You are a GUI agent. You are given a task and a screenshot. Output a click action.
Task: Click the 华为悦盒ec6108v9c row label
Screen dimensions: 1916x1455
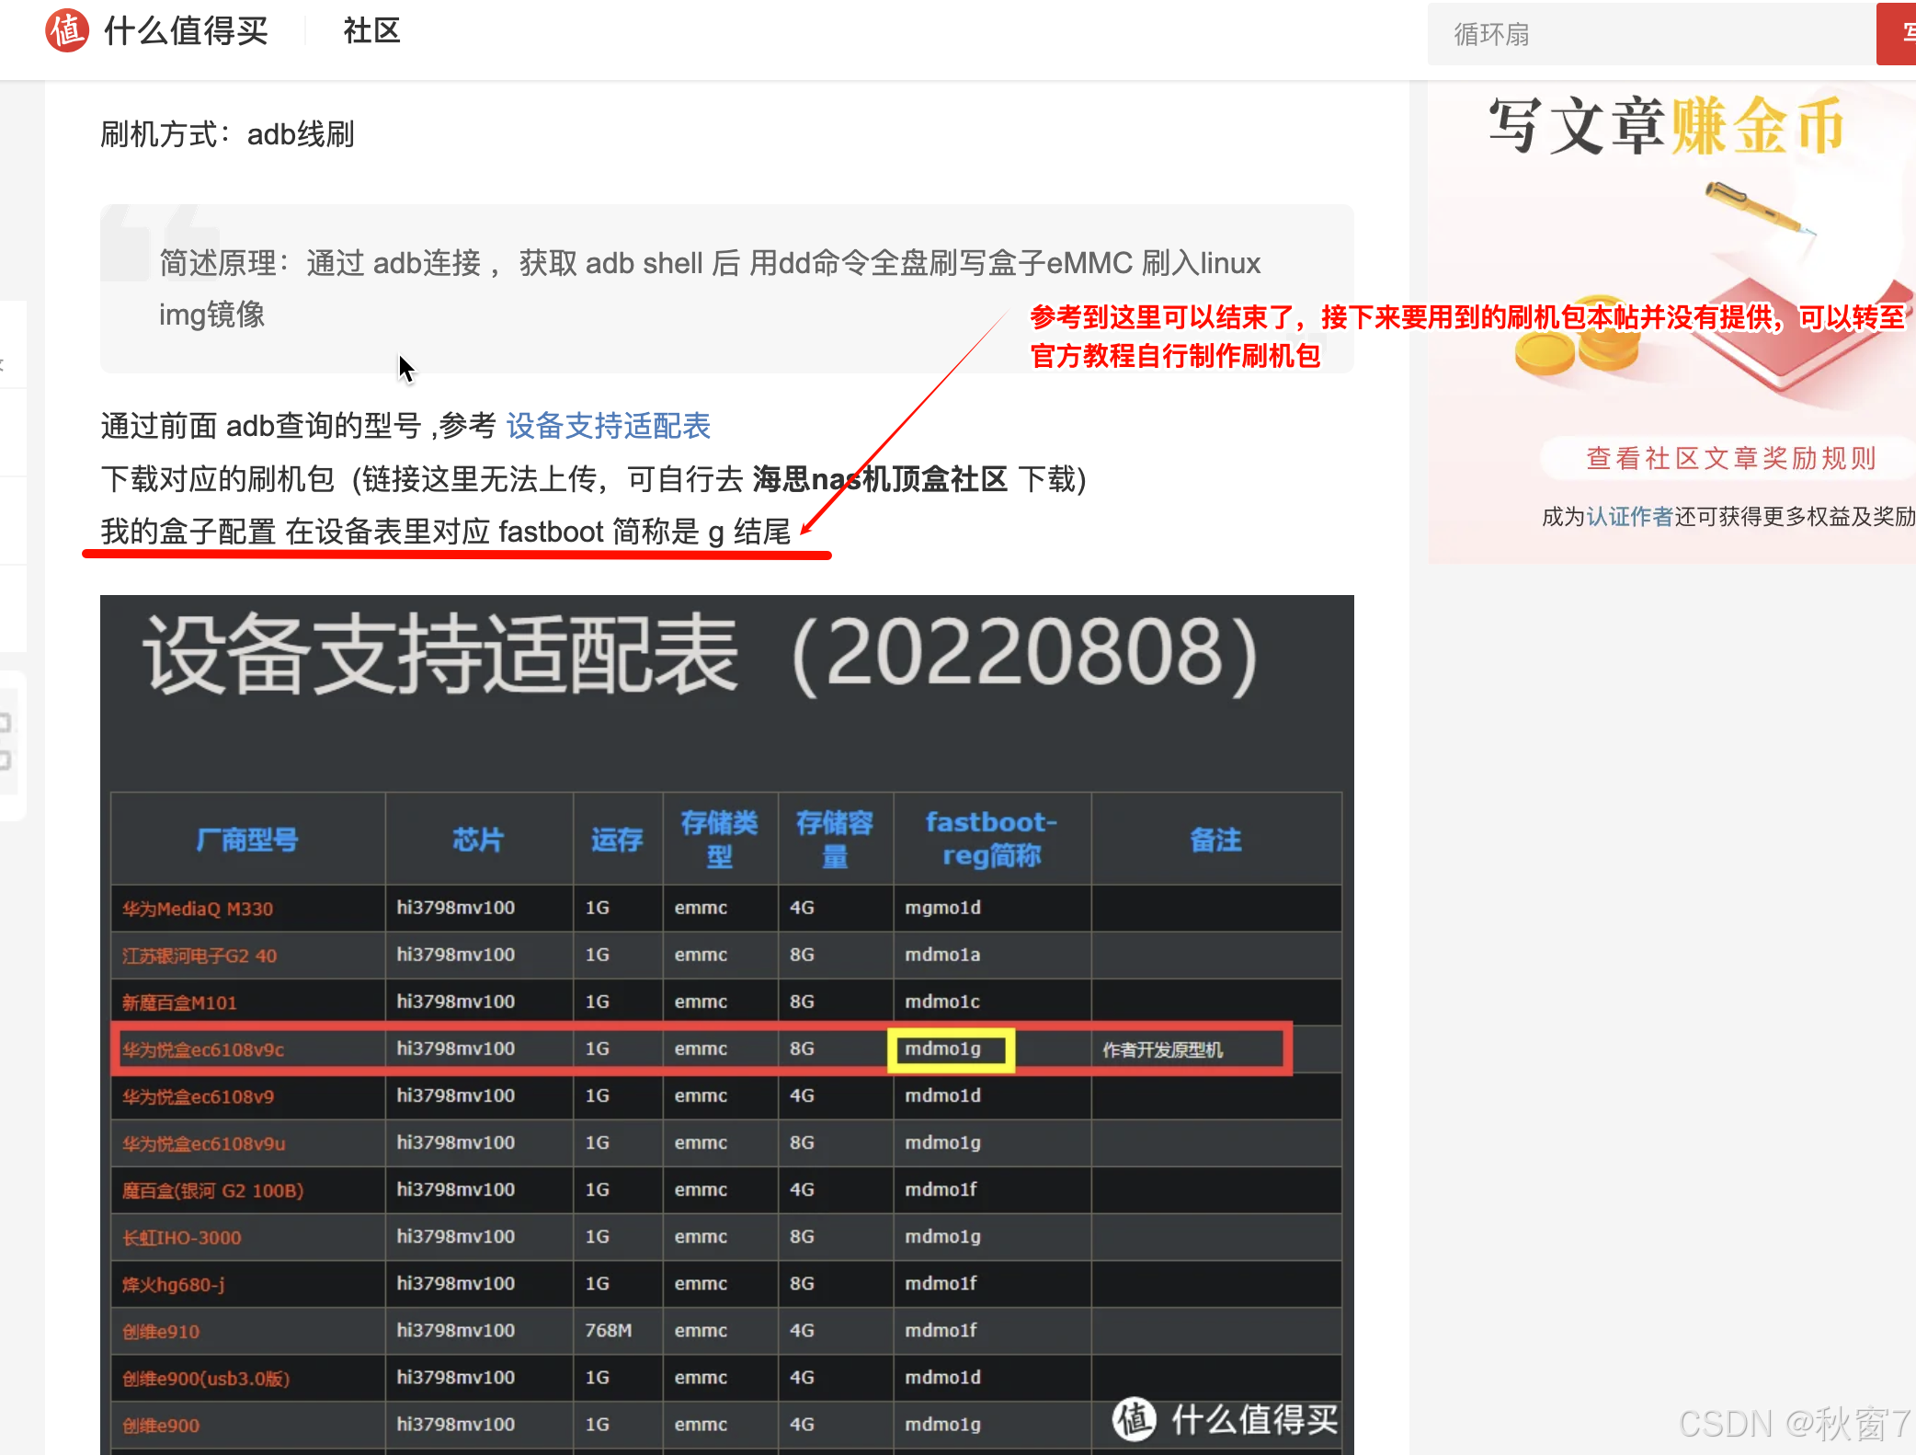tap(203, 1049)
